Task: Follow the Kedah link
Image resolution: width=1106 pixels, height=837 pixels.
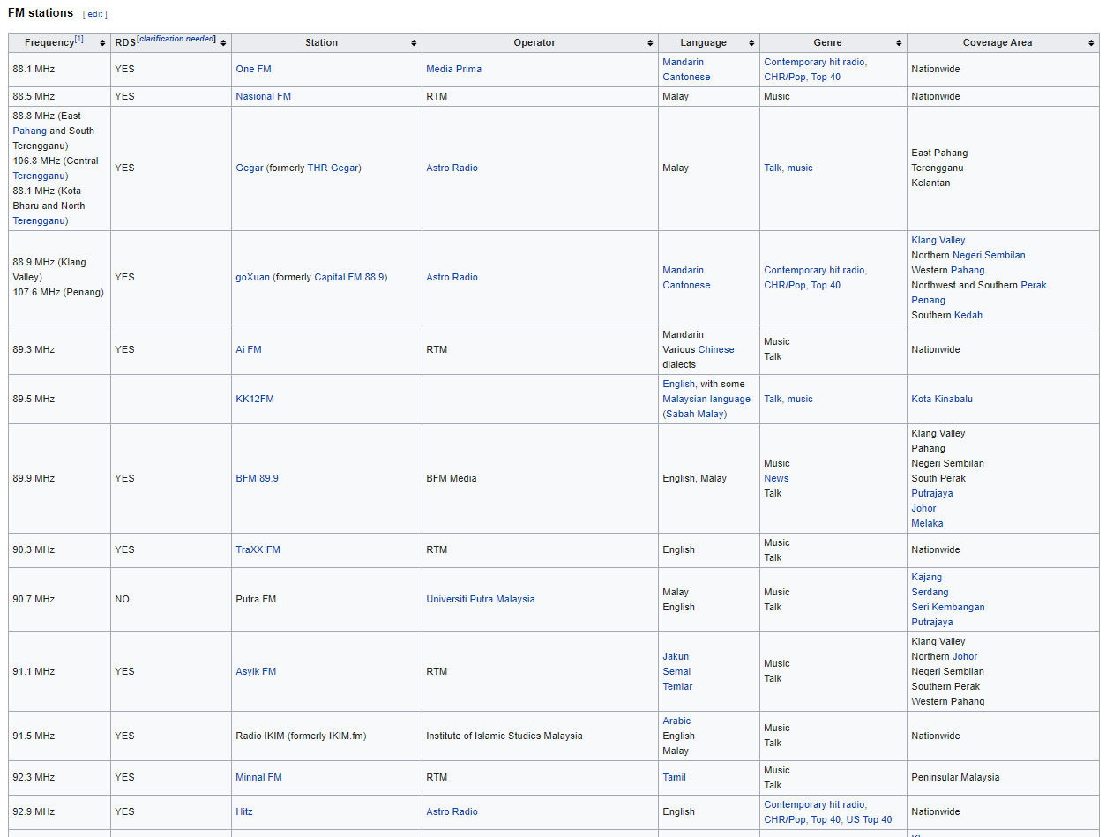Action: click(x=968, y=316)
